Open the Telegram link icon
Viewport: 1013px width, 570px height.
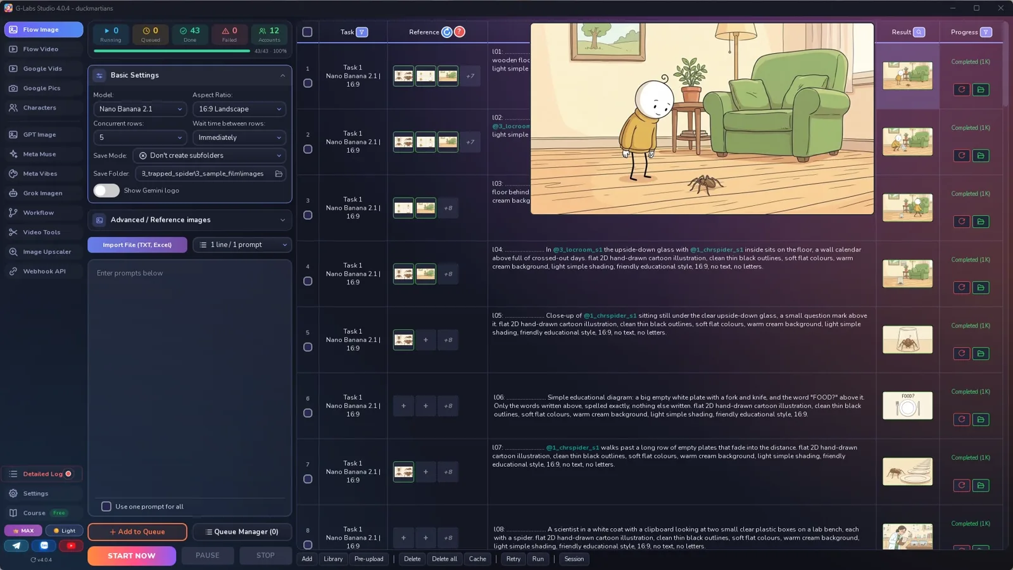pos(16,545)
